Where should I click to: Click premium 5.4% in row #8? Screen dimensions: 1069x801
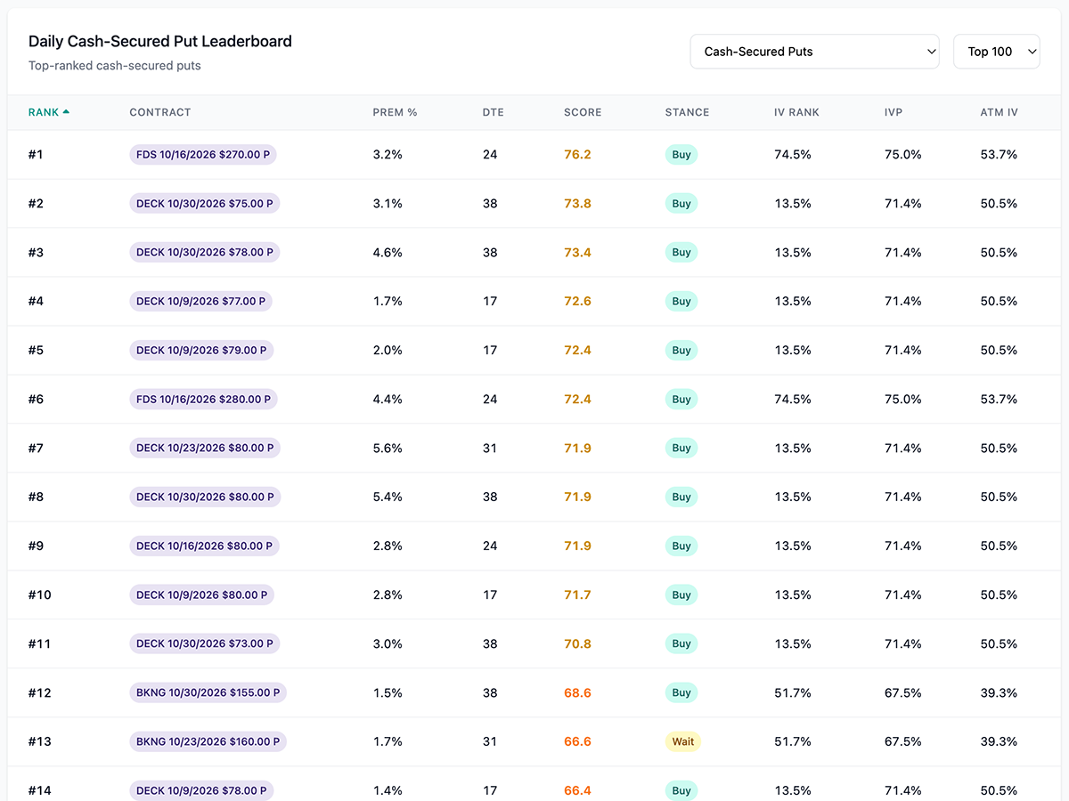388,498
